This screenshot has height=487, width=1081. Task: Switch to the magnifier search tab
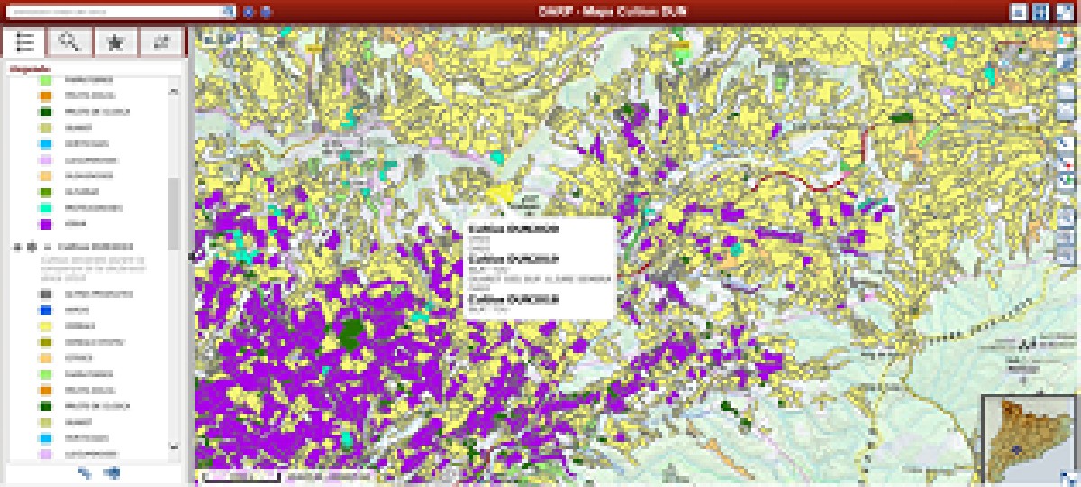tap(70, 41)
